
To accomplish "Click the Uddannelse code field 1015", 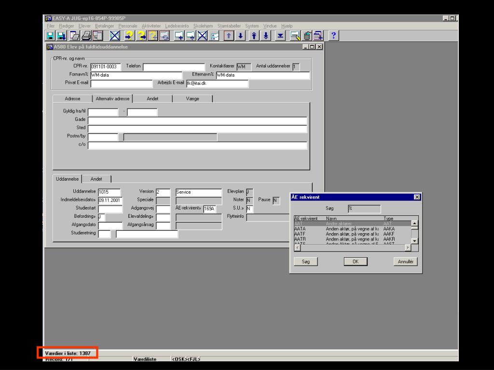I will (x=109, y=192).
